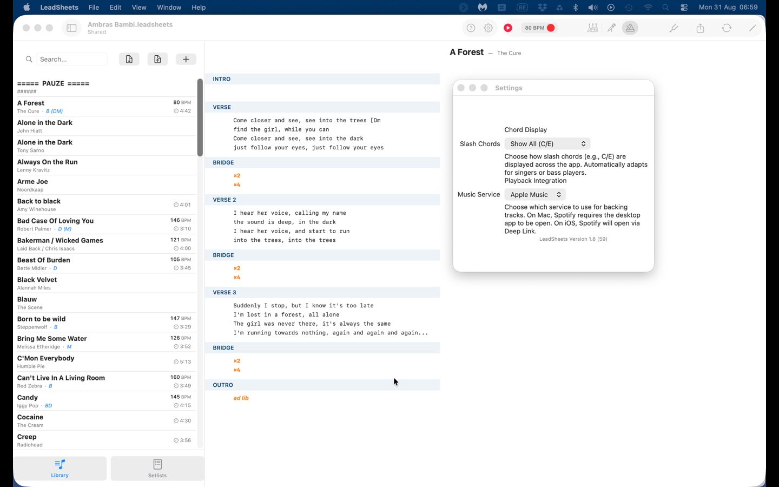Click the OUTRO section header
Viewport: 779px width, 487px height.
tap(322, 385)
